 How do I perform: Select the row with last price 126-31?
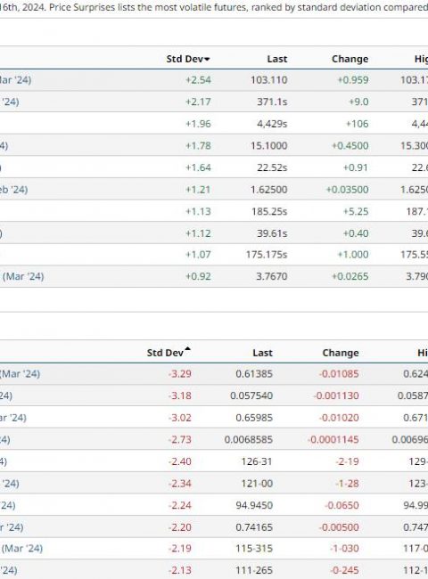[x=214, y=461]
